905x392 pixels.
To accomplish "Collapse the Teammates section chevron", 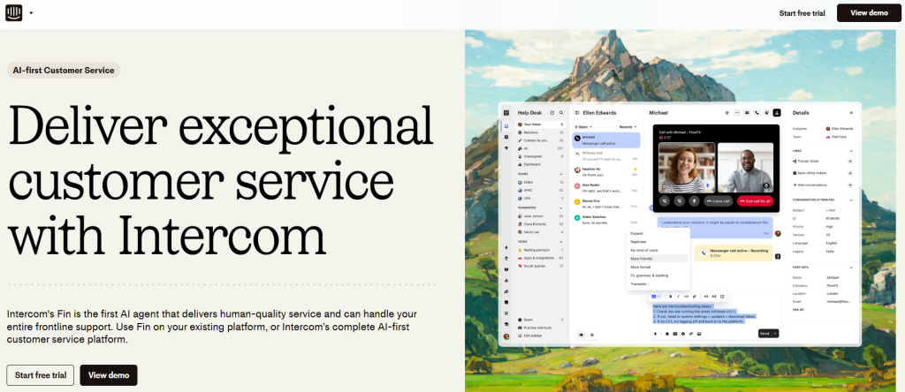I will (561, 207).
